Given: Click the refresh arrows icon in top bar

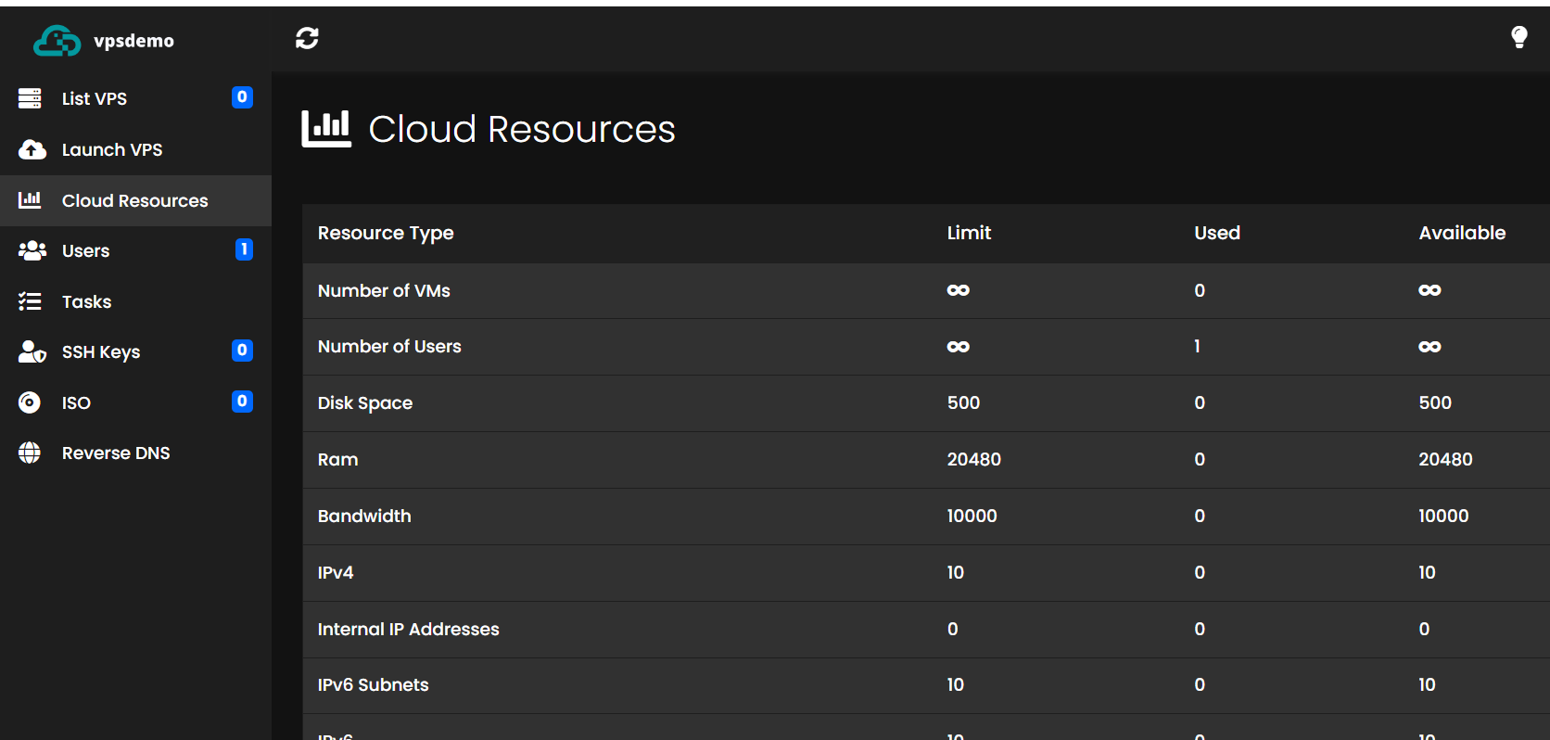Looking at the screenshot, I should point(307,38).
